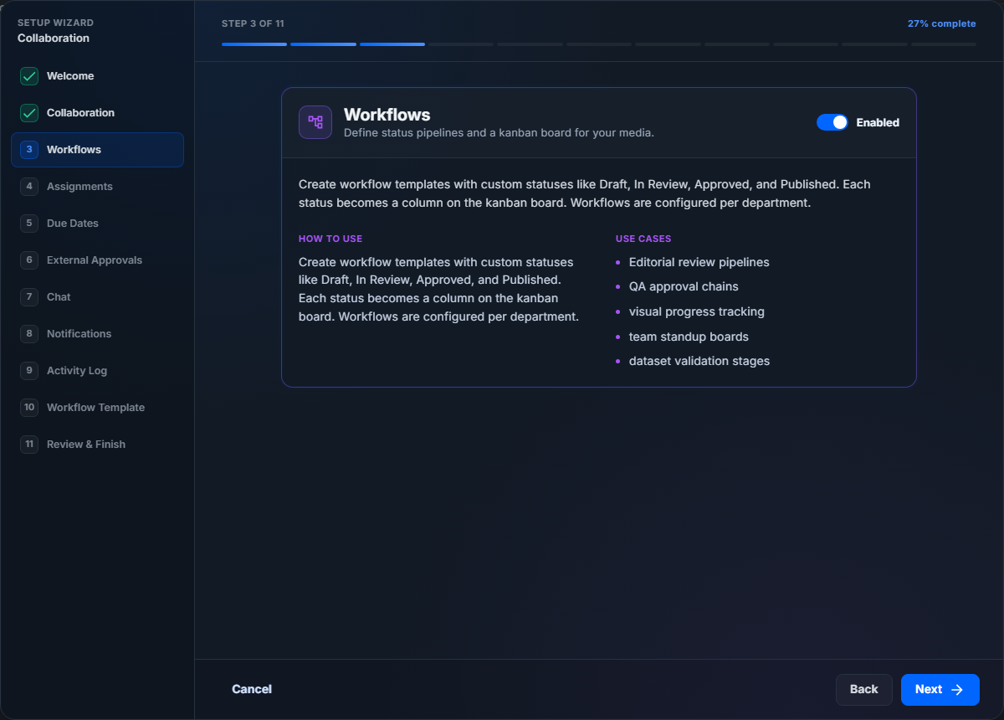Click the step 5 number badge
This screenshot has height=720, width=1004.
click(x=29, y=224)
